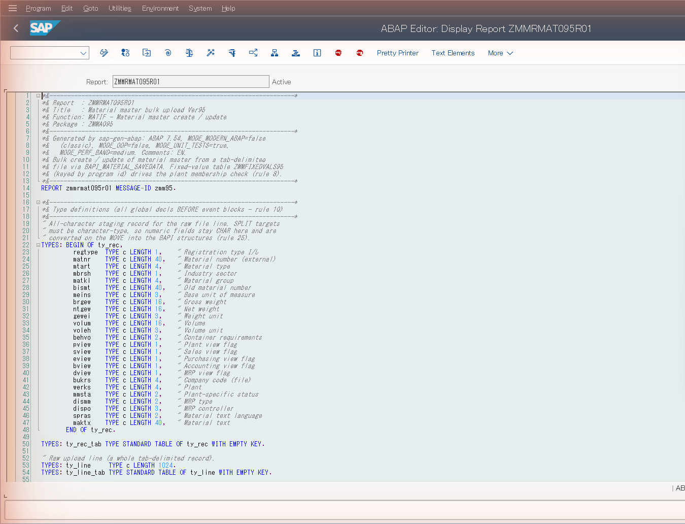Screen dimensions: 685x524
Task: Expand the More toolbar menu
Action: 500,53
